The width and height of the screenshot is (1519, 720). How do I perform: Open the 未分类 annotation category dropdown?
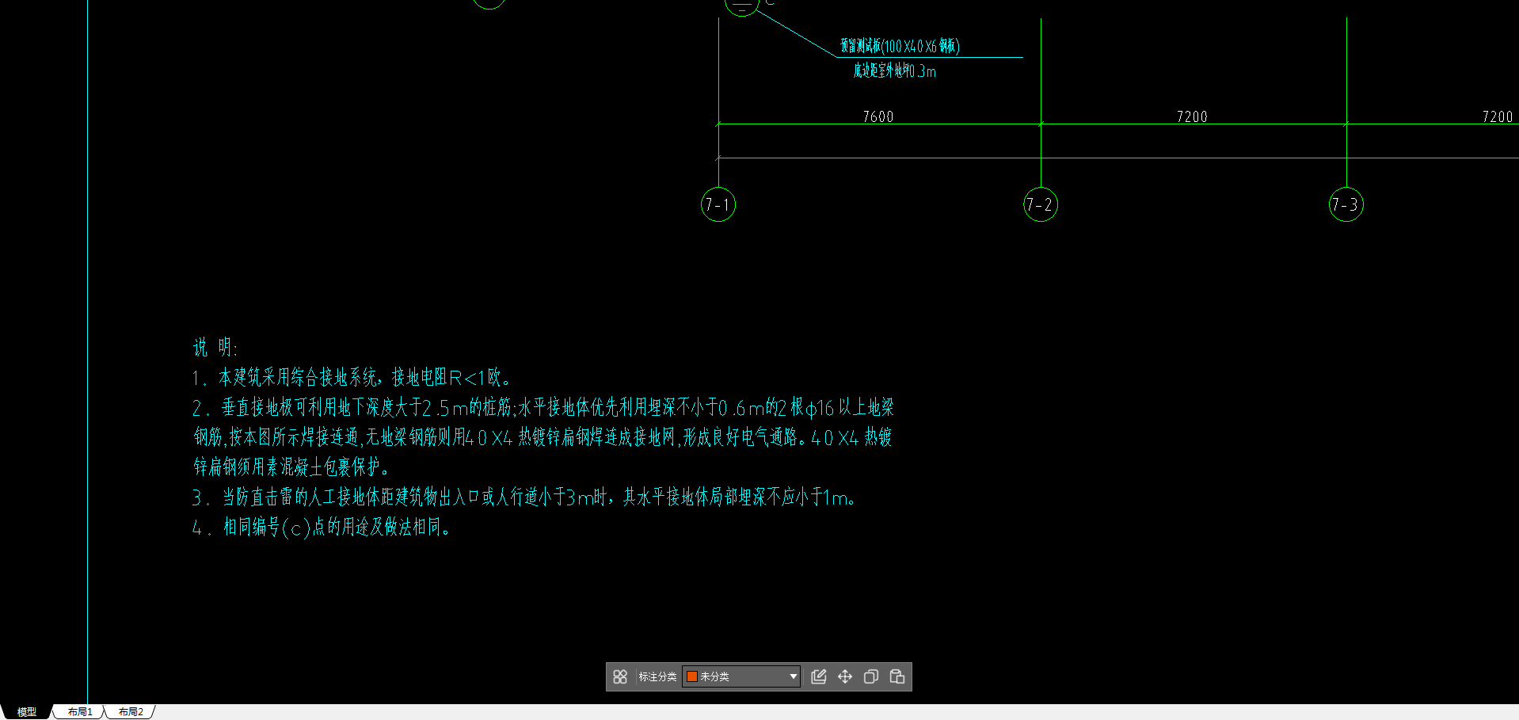[741, 676]
